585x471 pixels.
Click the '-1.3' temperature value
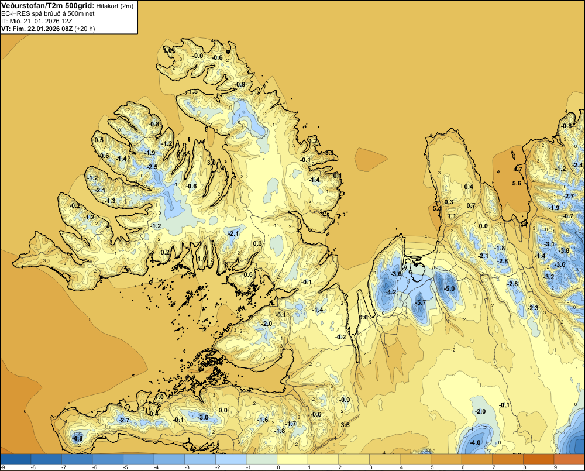[110, 201]
